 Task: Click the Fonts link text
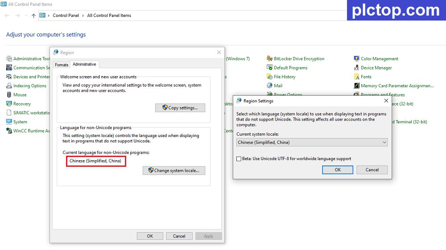pyautogui.click(x=366, y=77)
